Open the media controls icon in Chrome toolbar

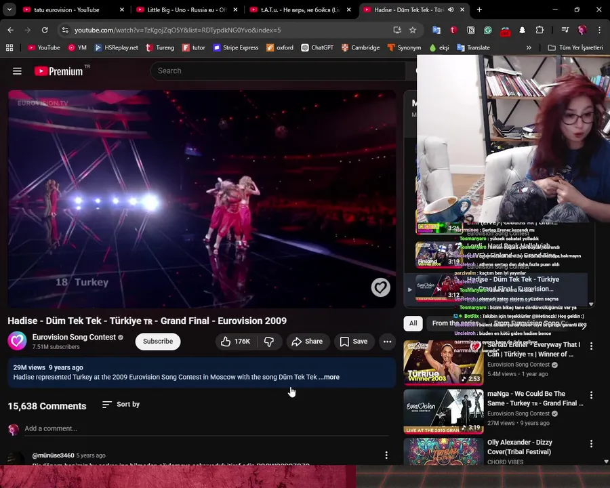565,30
